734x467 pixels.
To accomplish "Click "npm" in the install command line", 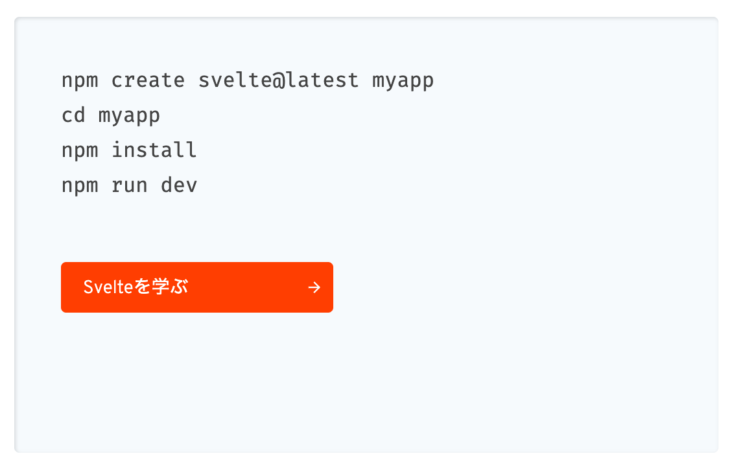I will 80,150.
